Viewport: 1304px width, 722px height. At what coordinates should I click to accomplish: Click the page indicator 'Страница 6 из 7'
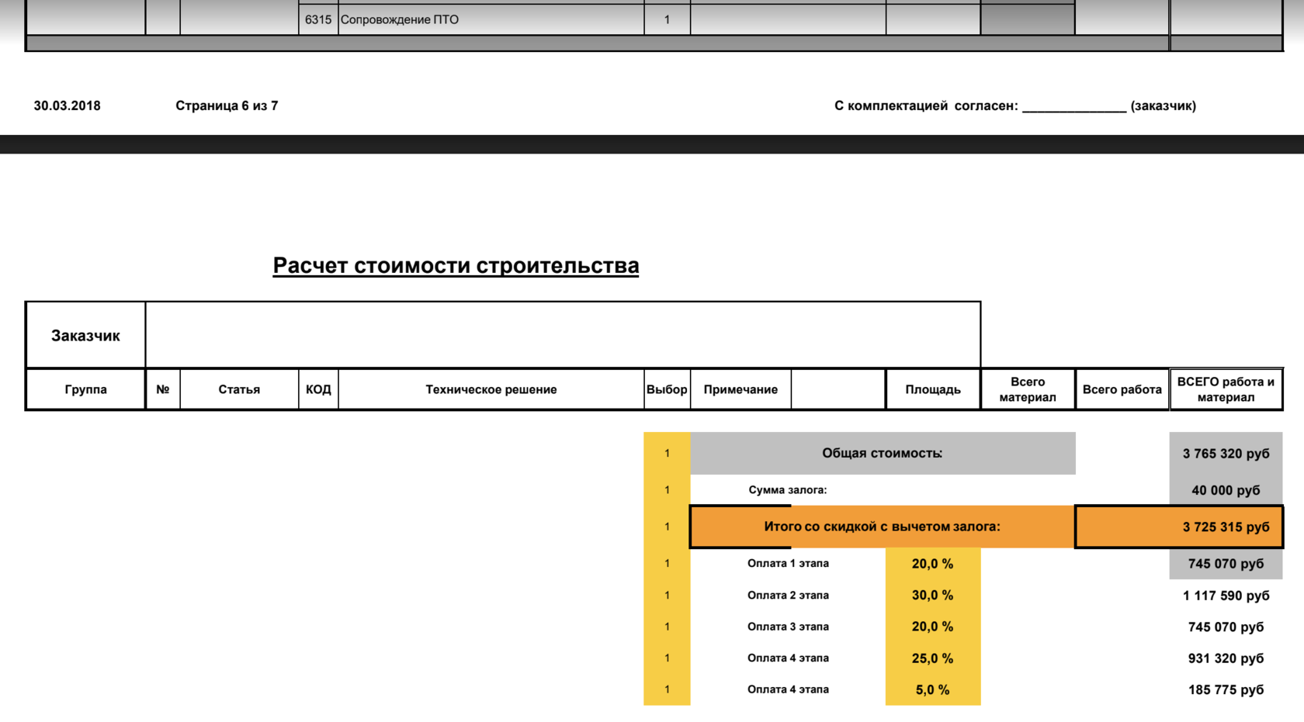pyautogui.click(x=227, y=105)
